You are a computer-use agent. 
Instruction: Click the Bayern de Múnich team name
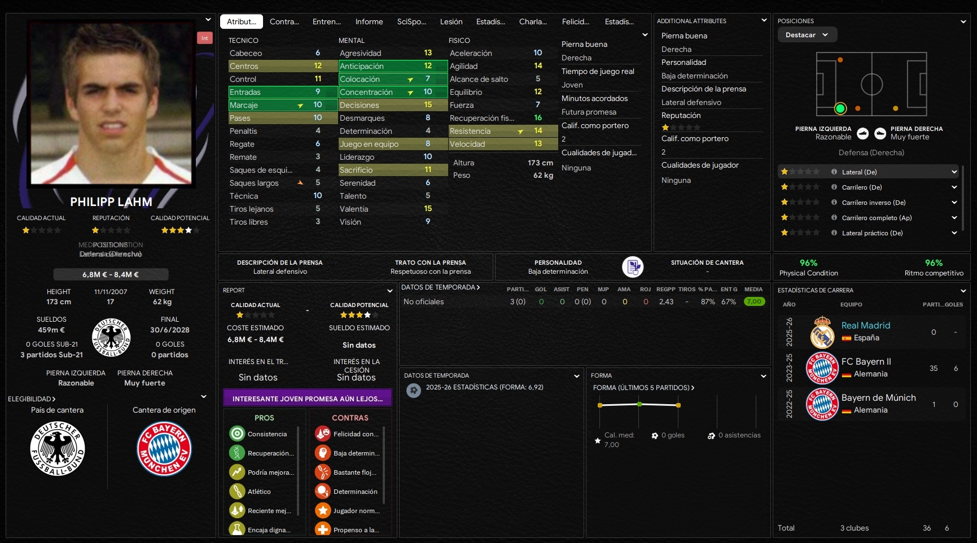tap(879, 397)
